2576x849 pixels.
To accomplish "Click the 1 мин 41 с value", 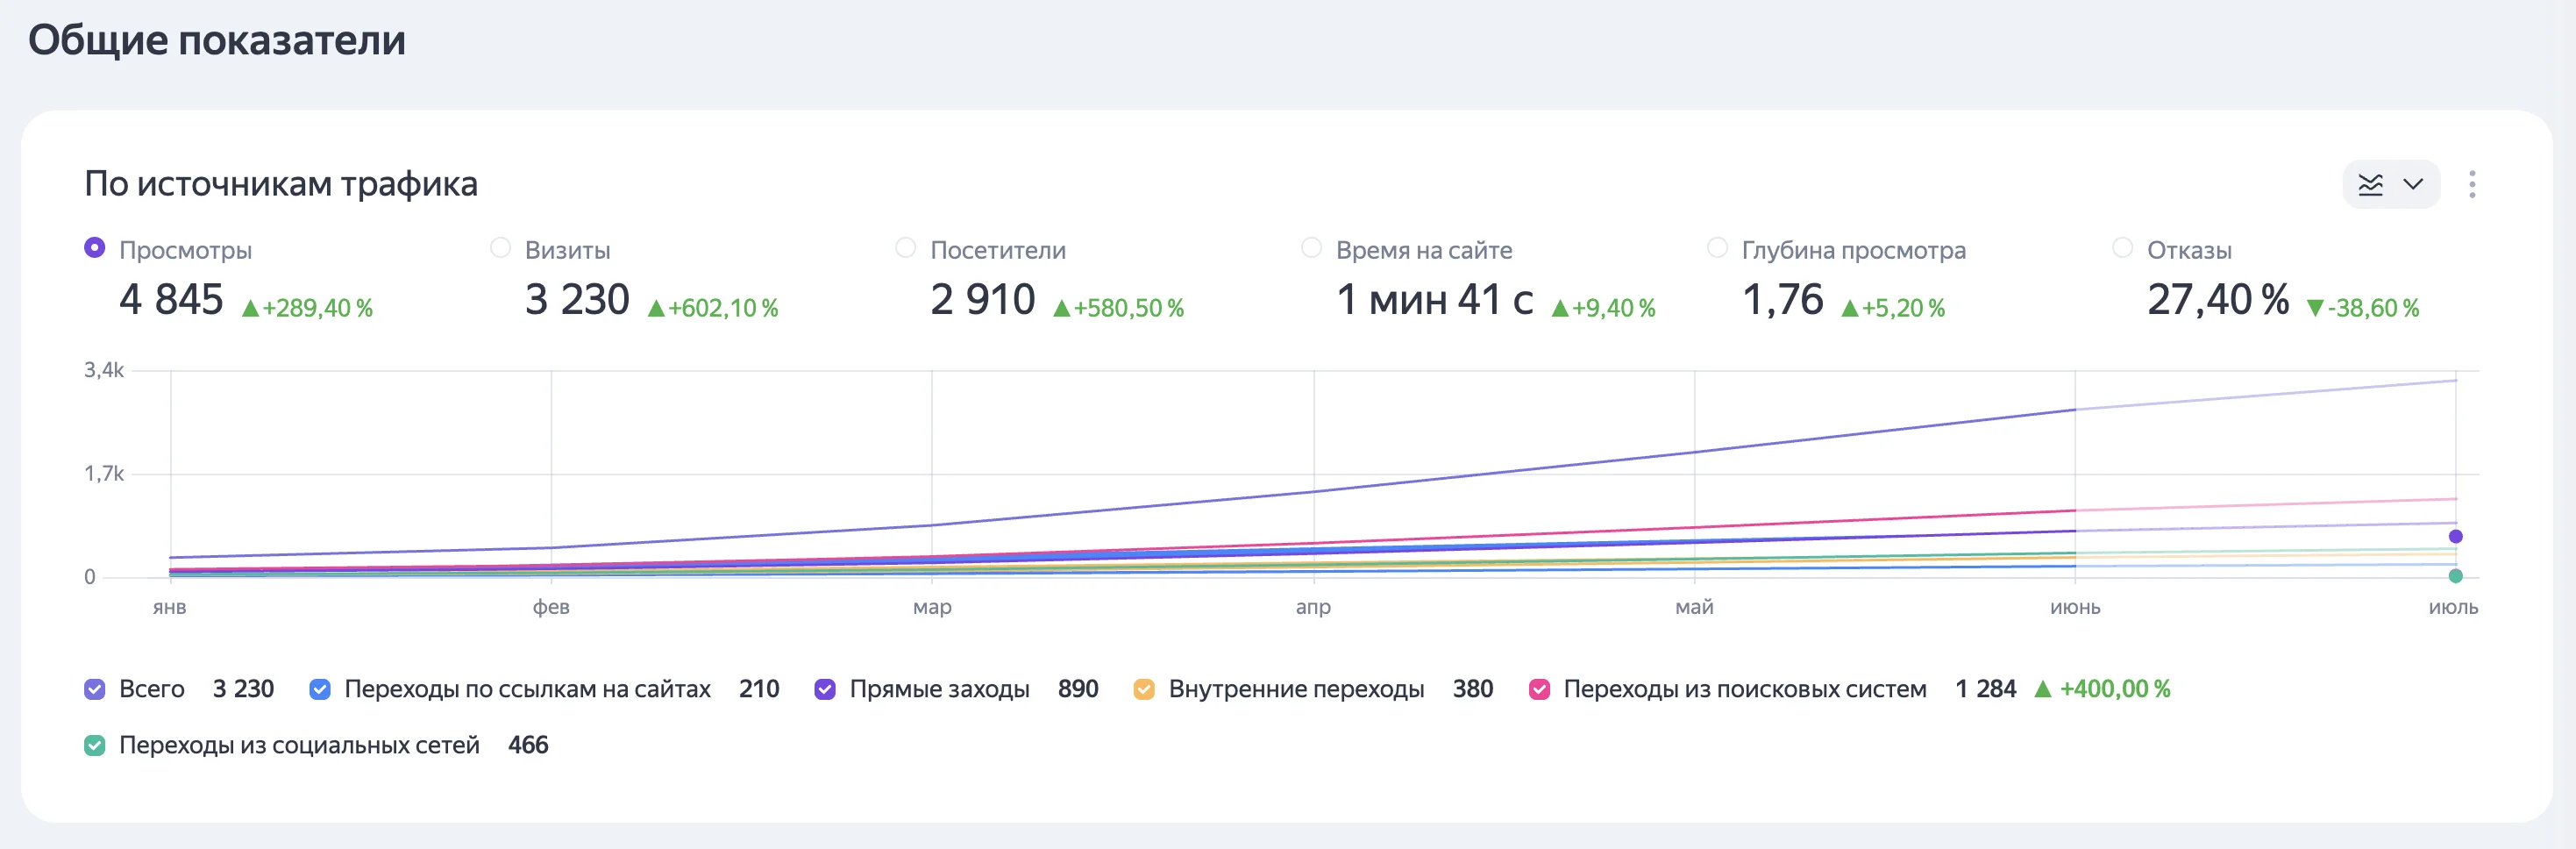I will pos(1435,299).
